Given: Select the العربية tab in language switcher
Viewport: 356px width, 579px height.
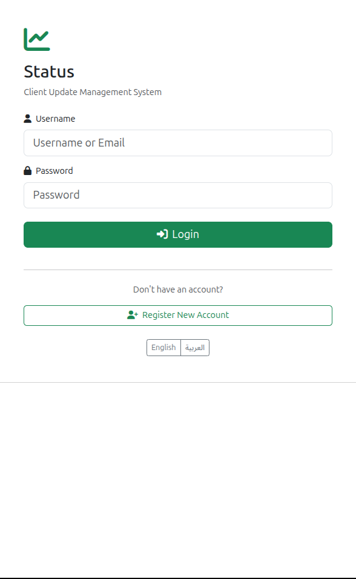Looking at the screenshot, I should click(x=194, y=347).
